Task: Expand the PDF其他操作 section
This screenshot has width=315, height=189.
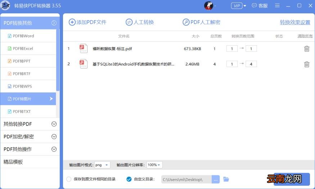Action: point(30,149)
